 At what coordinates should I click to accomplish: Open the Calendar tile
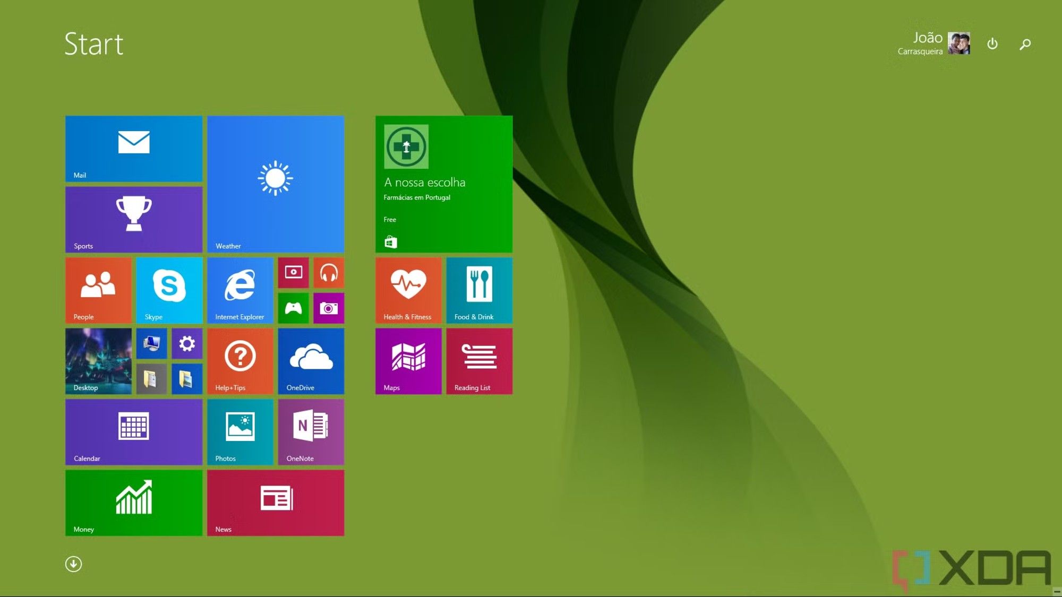point(134,432)
